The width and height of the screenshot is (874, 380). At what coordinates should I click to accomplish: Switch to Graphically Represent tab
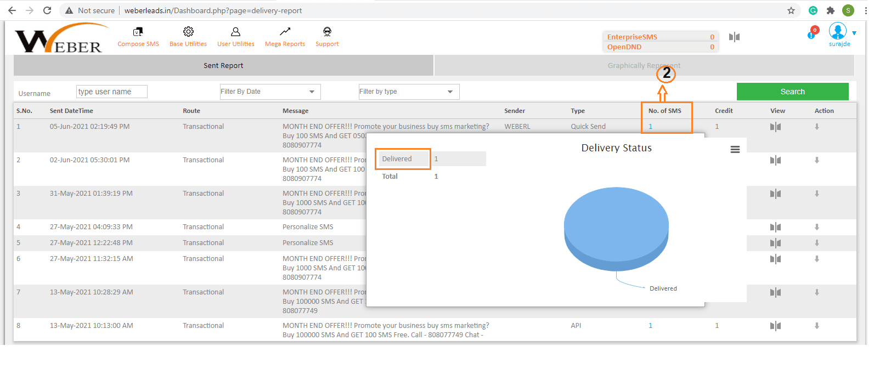[x=644, y=65]
